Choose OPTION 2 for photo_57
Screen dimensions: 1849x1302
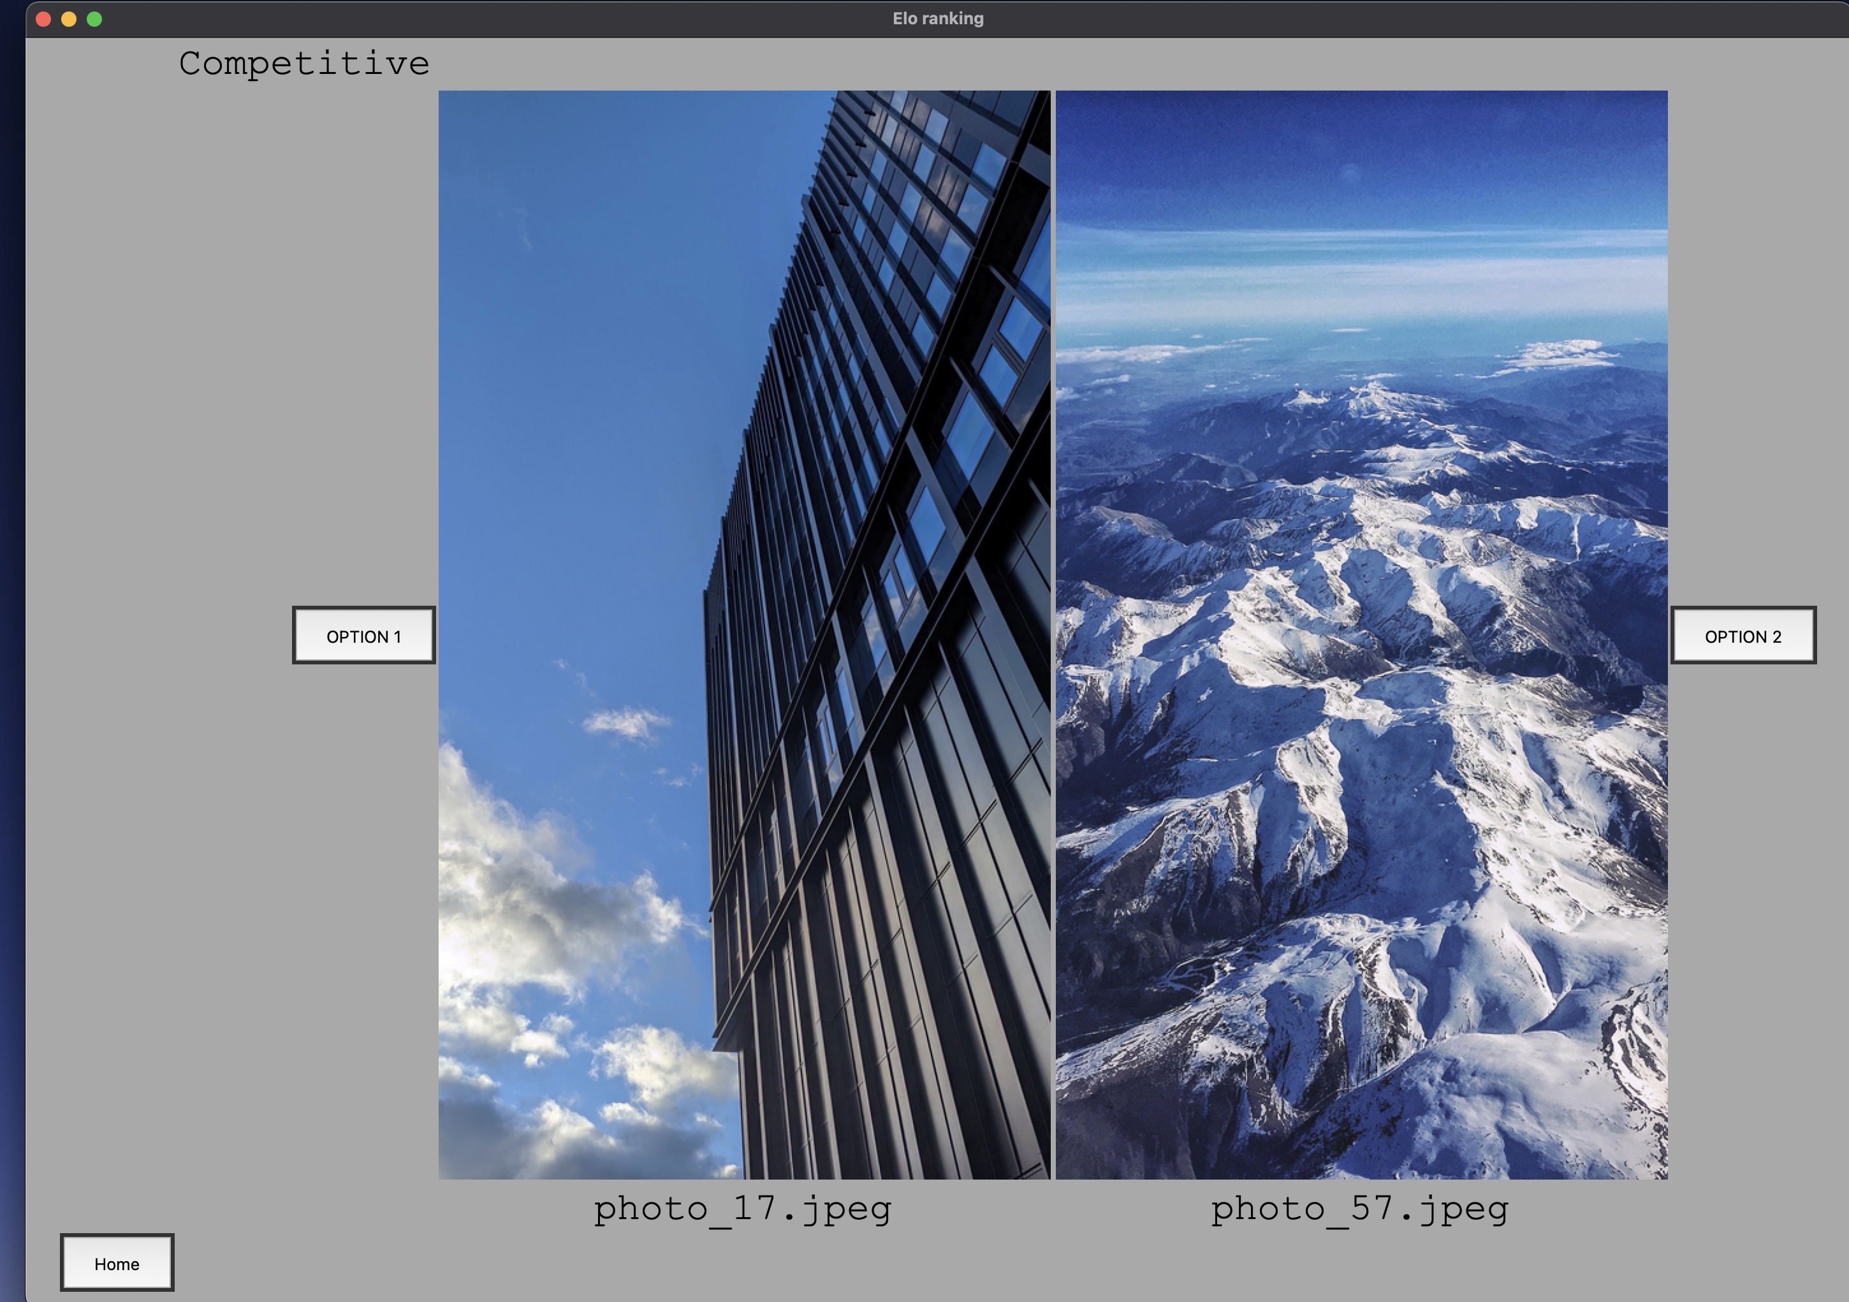[x=1743, y=635]
